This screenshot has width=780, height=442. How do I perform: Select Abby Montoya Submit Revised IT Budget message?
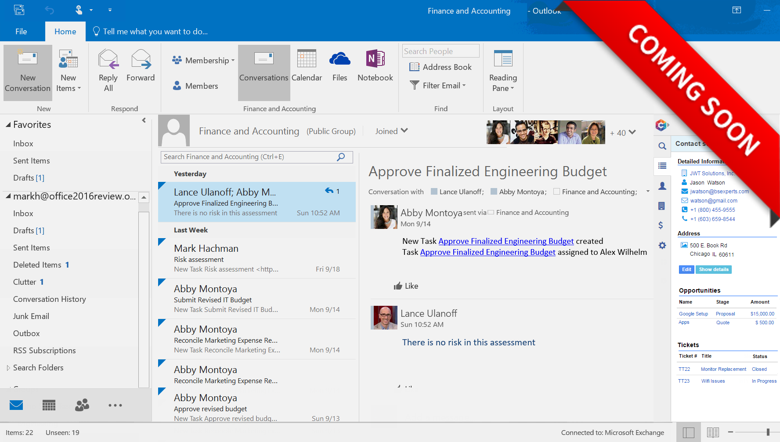coord(257,299)
